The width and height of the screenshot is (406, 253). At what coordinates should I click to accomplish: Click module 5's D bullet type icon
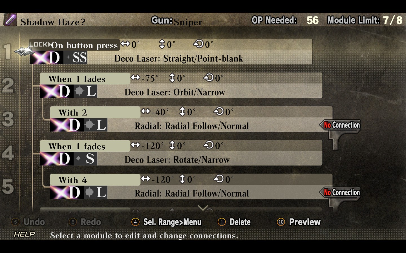(x=67, y=193)
